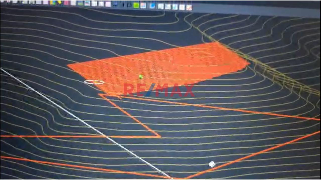Click the pink square toolbar icon

[66, 3]
